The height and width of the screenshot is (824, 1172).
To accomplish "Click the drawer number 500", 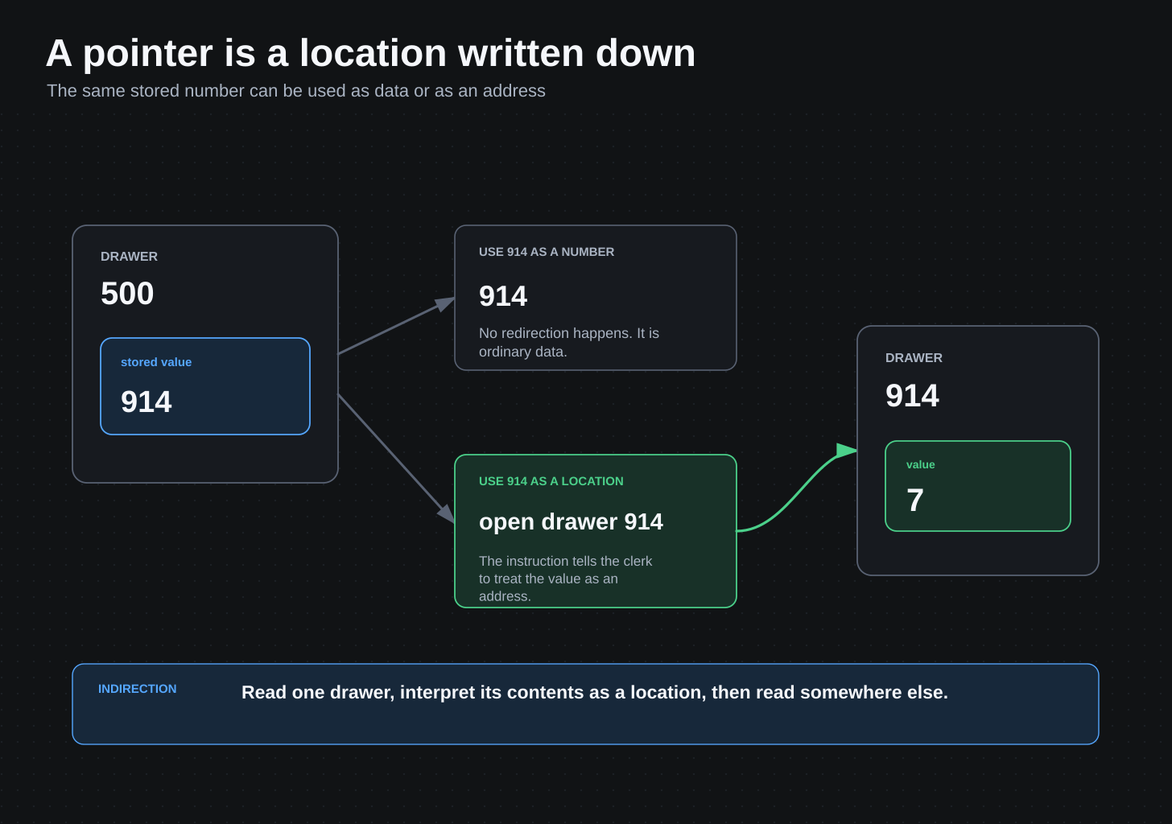I will pyautogui.click(x=127, y=294).
